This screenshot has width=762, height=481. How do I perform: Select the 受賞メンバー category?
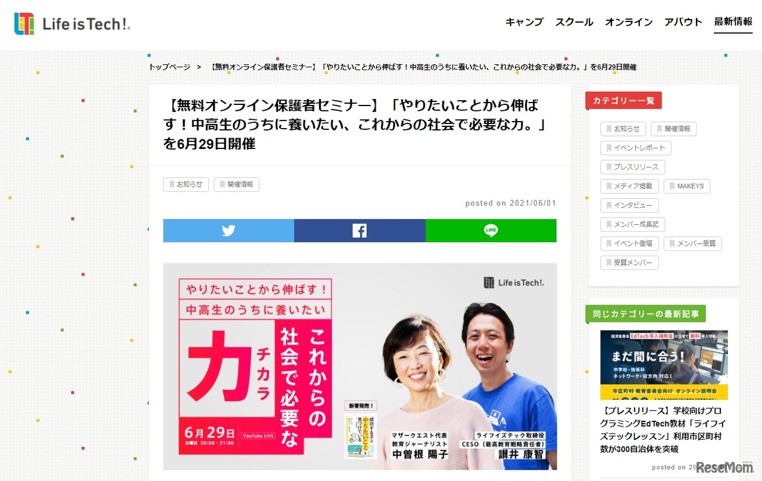pos(629,262)
